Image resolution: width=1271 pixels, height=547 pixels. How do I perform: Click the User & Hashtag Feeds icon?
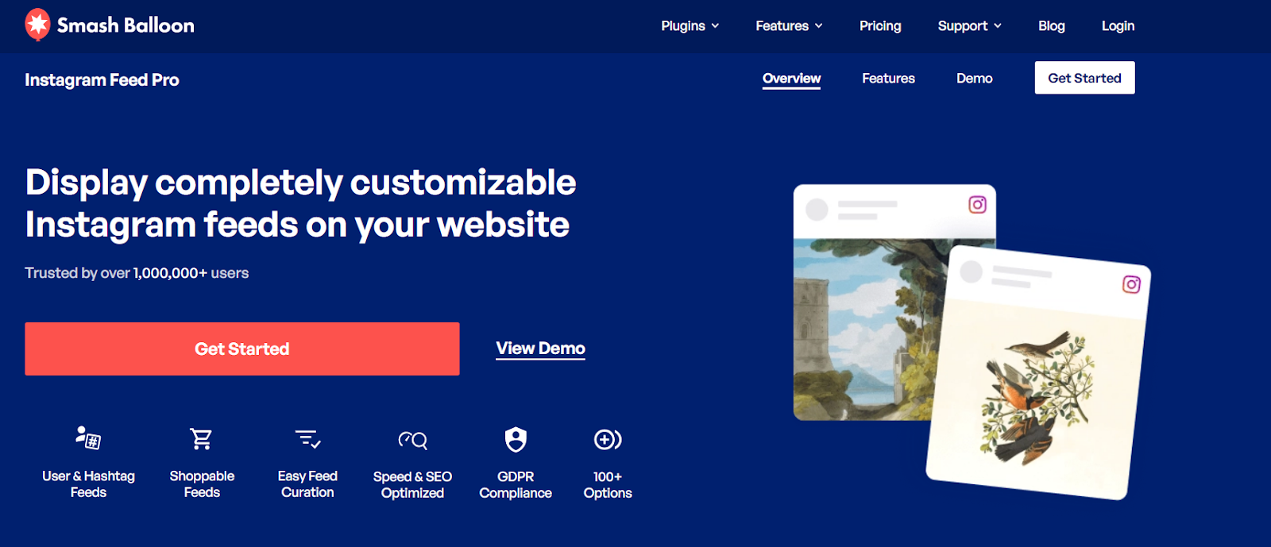(88, 437)
